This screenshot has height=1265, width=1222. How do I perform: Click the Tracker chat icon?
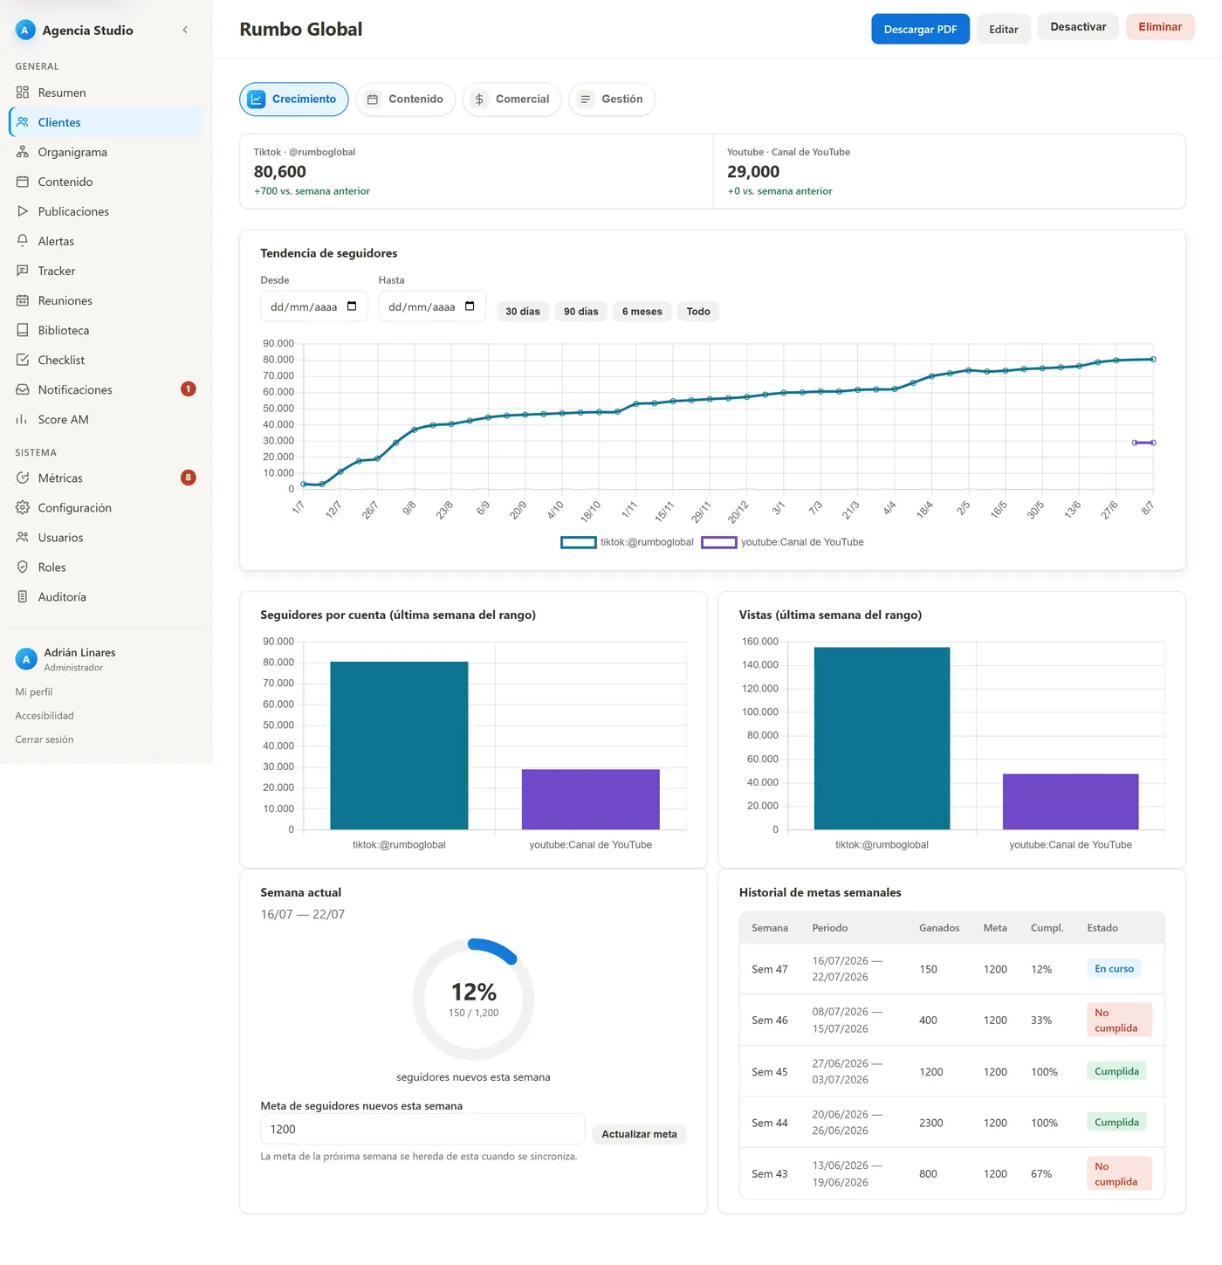click(x=23, y=271)
